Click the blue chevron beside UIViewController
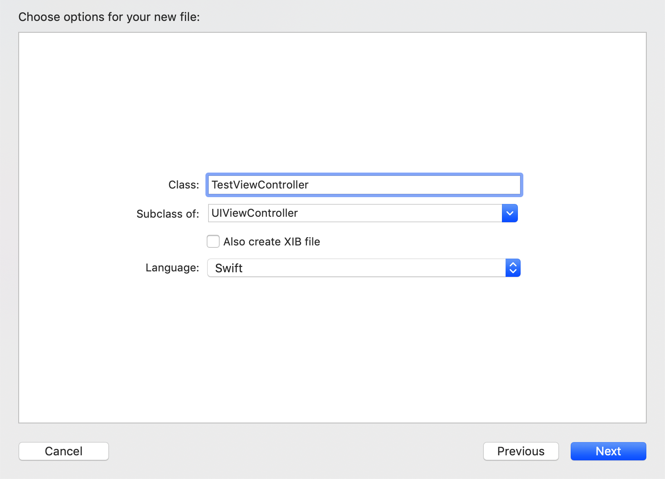The width and height of the screenshot is (665, 479). [x=510, y=213]
